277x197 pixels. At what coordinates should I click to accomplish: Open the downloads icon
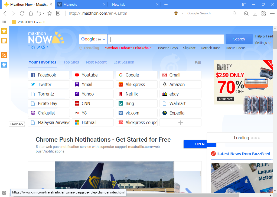(x=255, y=13)
